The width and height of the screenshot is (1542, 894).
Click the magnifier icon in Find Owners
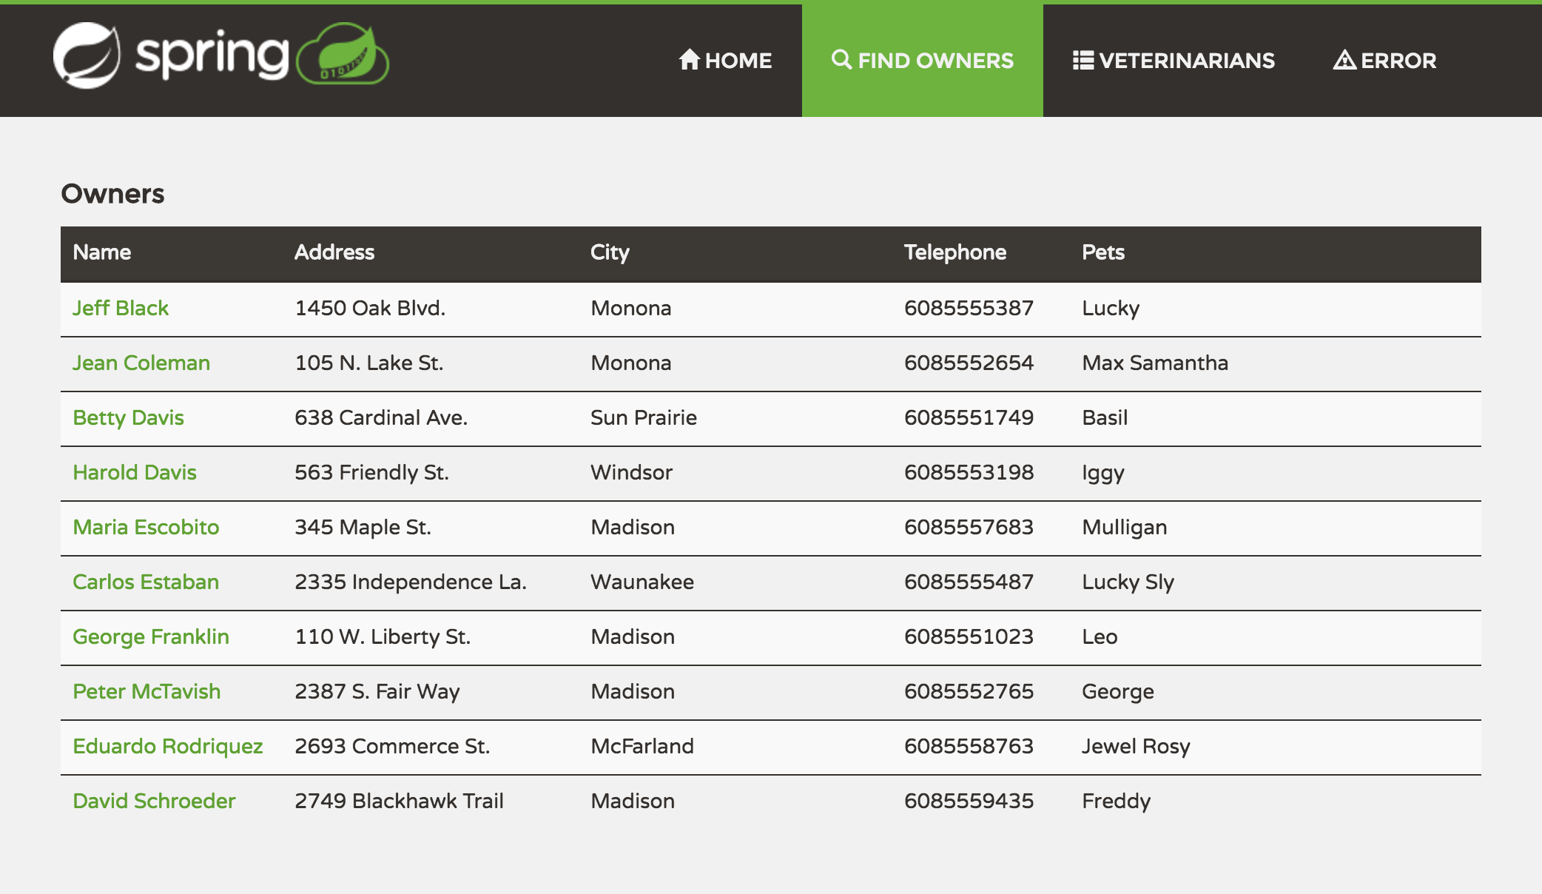tap(841, 59)
